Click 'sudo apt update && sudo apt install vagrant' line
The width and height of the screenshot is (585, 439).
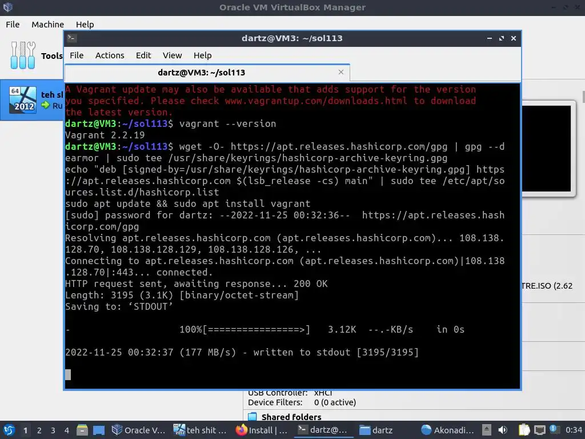click(x=187, y=203)
